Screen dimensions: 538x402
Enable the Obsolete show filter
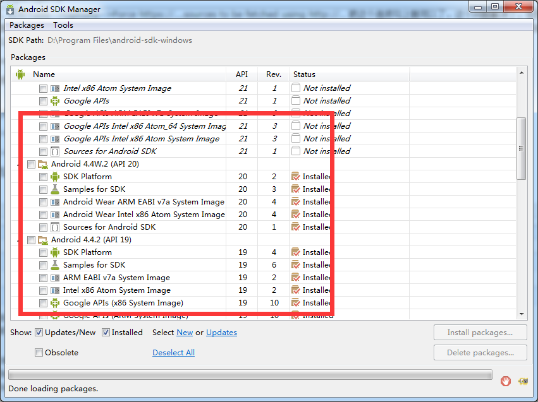pyautogui.click(x=39, y=352)
